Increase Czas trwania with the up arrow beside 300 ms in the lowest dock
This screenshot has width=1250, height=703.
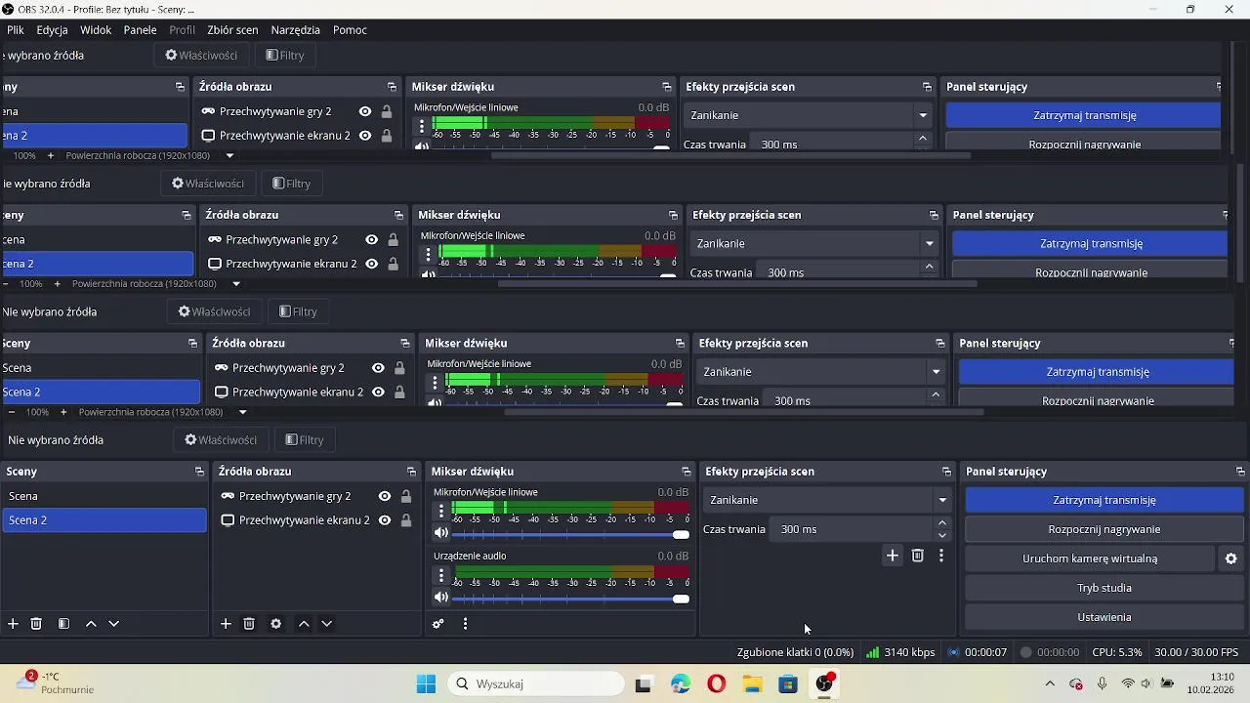(x=942, y=523)
